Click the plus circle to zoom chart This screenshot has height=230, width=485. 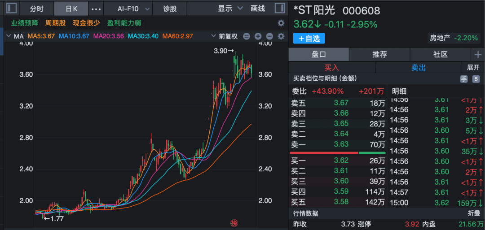(x=258, y=36)
